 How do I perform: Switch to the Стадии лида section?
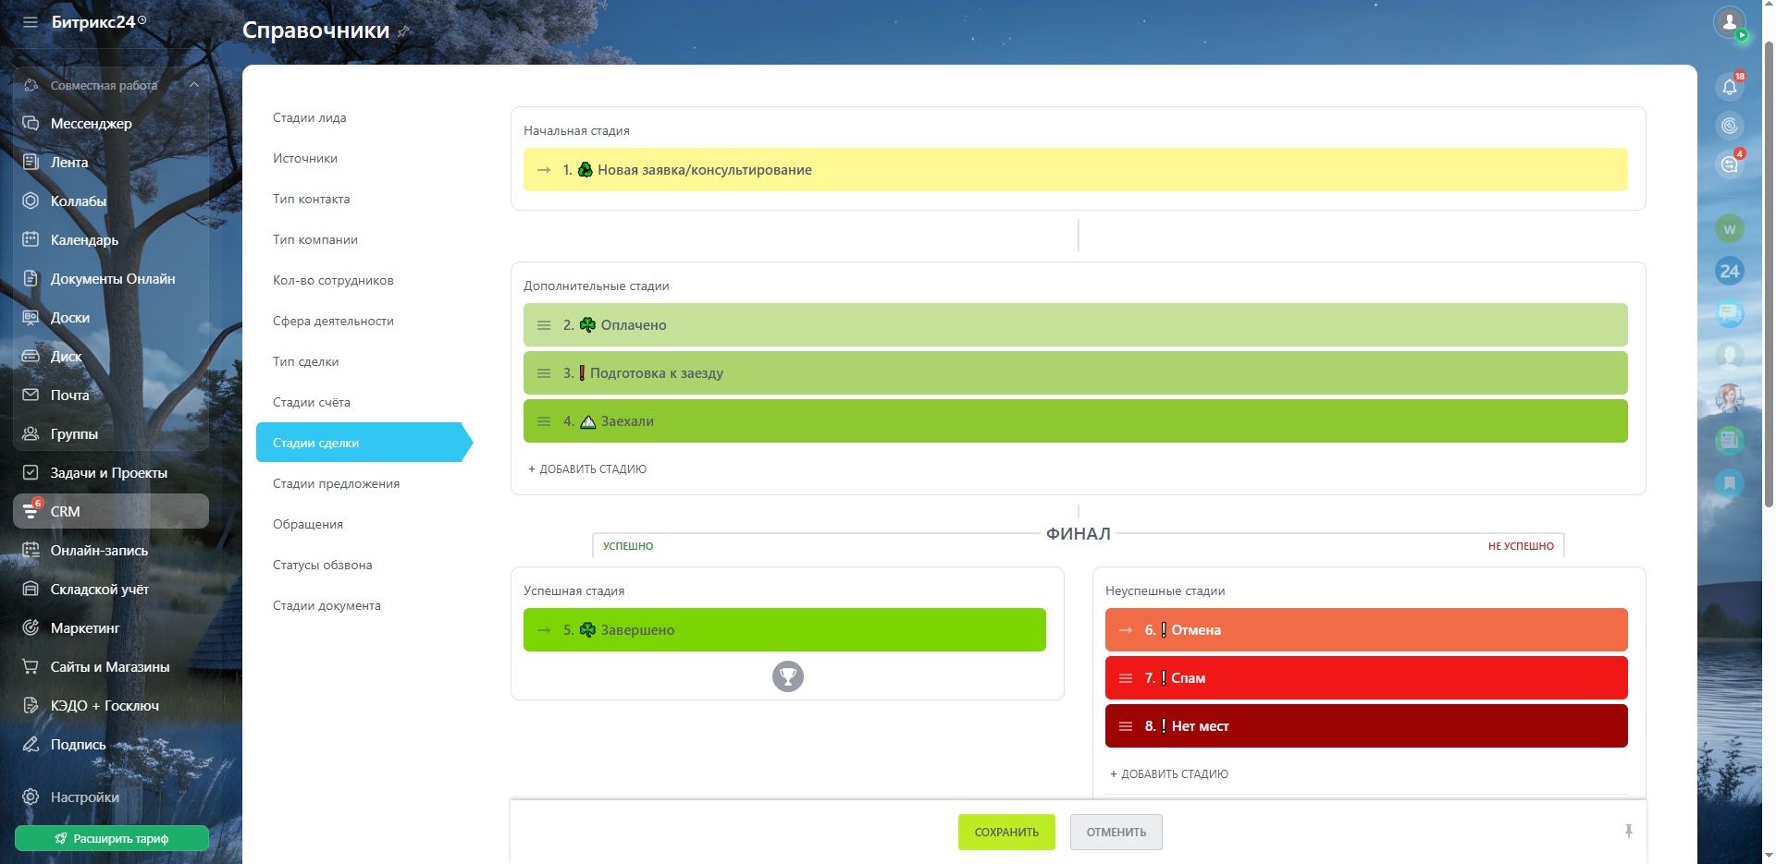(310, 118)
